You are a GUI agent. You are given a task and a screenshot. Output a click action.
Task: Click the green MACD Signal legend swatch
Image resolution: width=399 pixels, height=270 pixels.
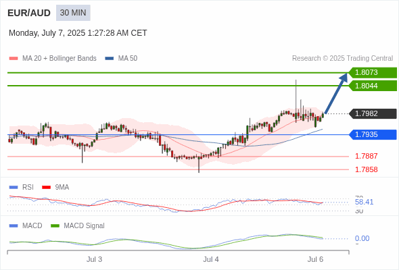click(x=55, y=226)
